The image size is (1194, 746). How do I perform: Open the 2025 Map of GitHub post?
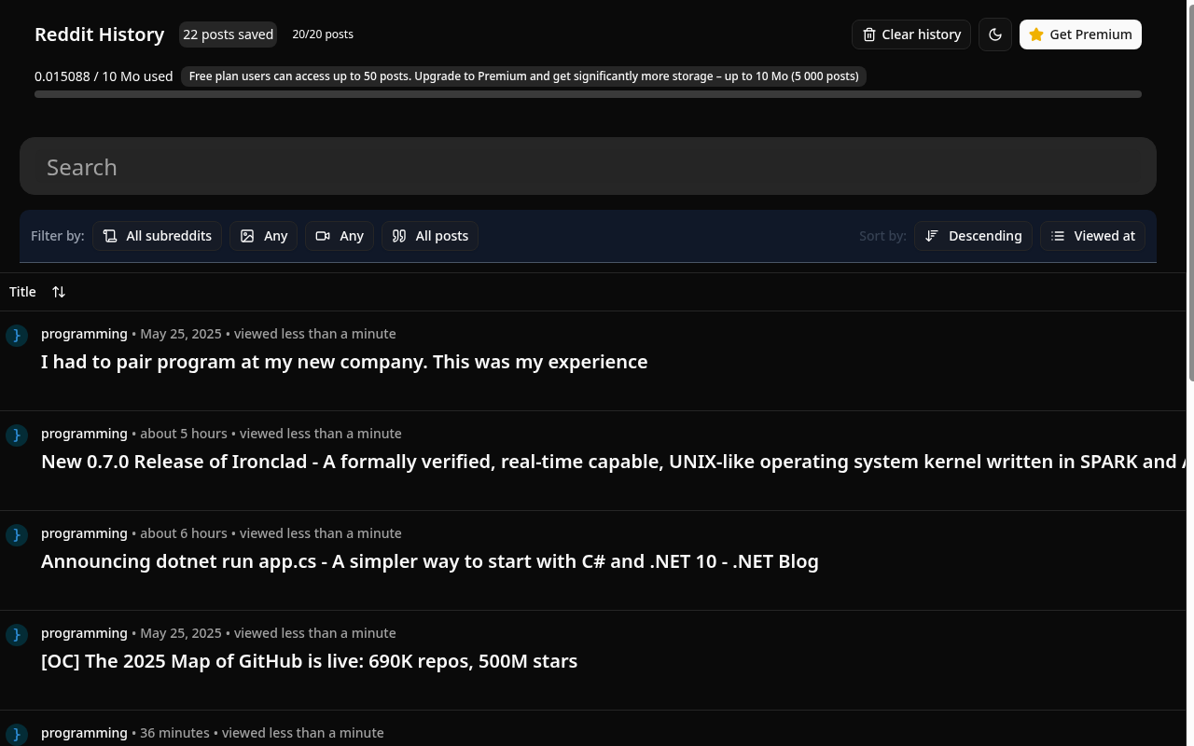[309, 661]
